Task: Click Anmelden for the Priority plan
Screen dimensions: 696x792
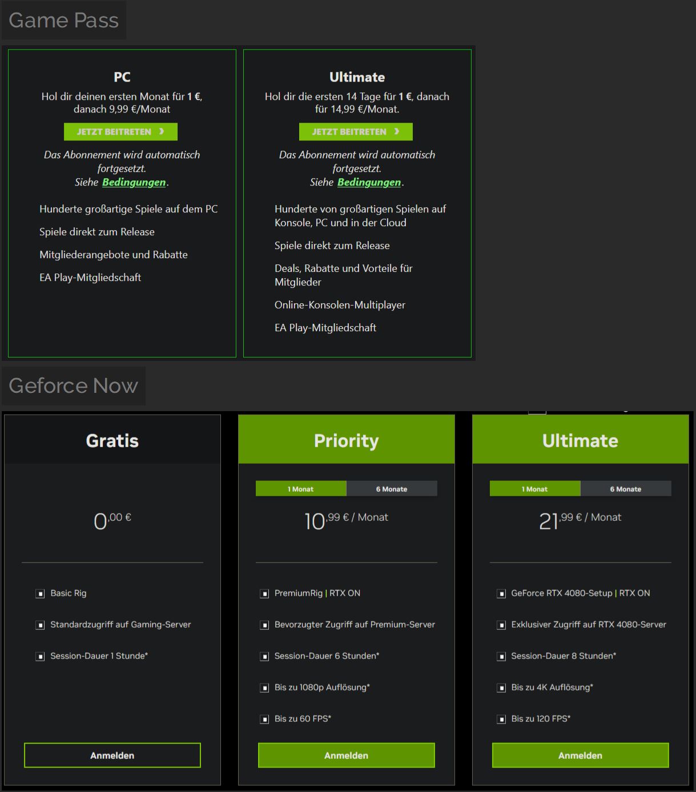Action: point(347,755)
